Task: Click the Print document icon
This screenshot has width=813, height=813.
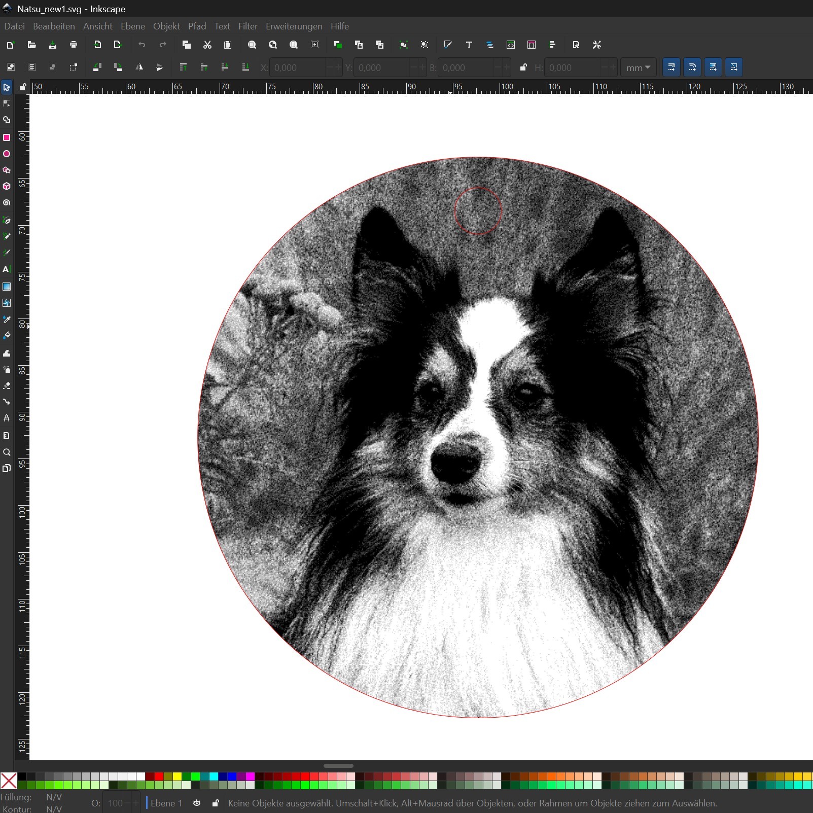Action: (x=74, y=45)
